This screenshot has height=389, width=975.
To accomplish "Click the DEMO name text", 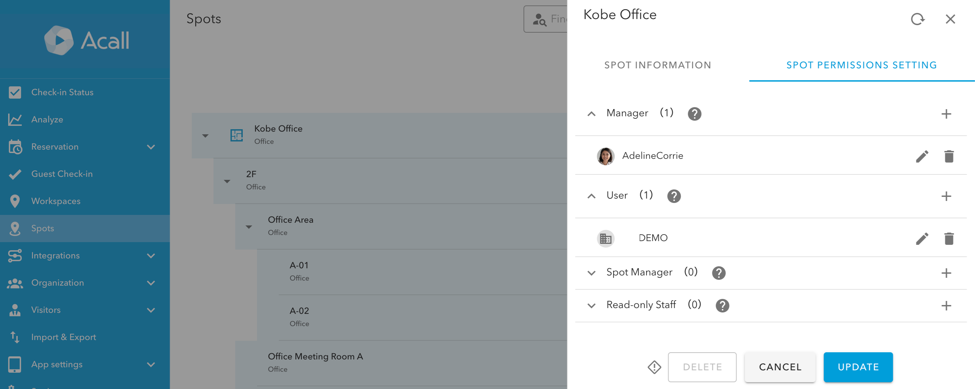I will (653, 238).
